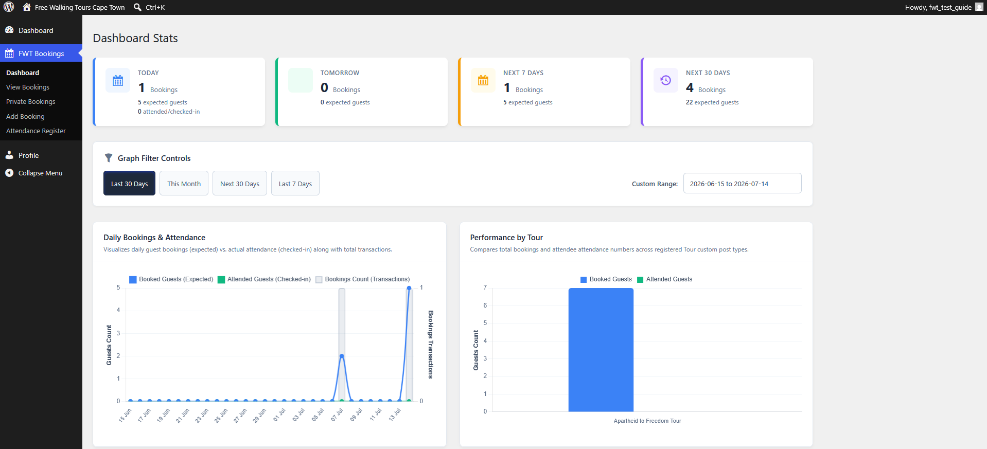Click the FWT Bookings calendar icon

(9, 53)
